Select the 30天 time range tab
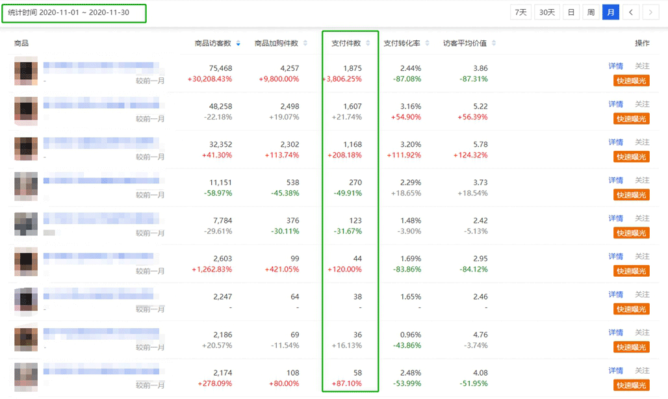Image resolution: width=668 pixels, height=399 pixels. (547, 12)
